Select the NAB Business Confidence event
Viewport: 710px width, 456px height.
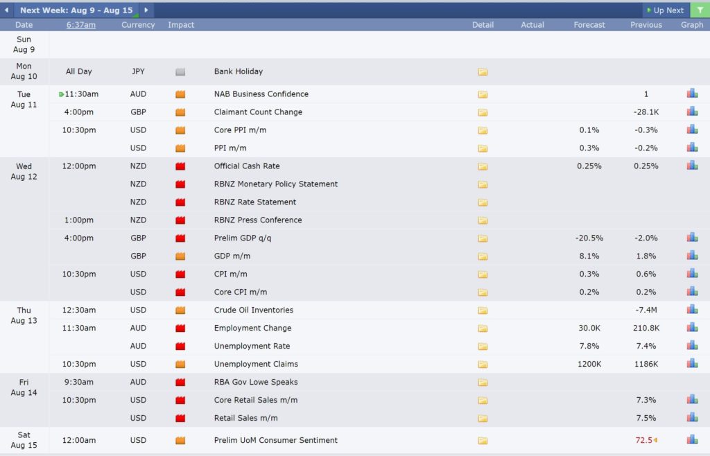tap(261, 94)
